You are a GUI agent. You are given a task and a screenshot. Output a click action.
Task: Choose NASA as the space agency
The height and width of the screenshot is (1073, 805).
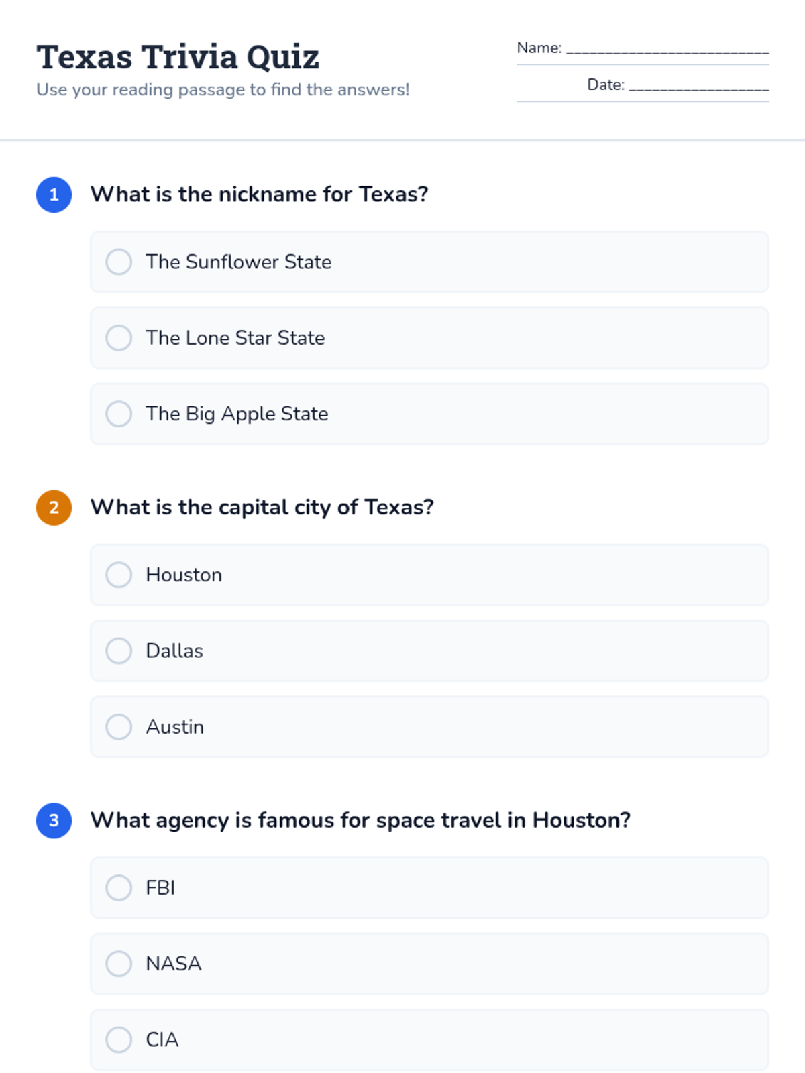click(x=119, y=964)
